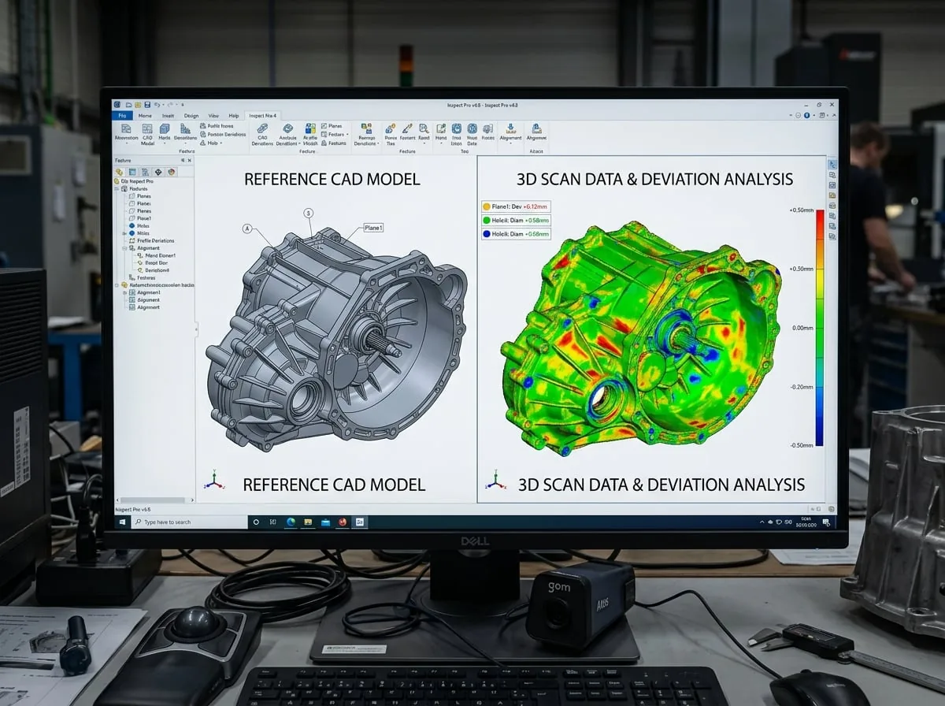This screenshot has width=945, height=706.
Task: Close the Feature panel with its X
Action: click(x=190, y=160)
